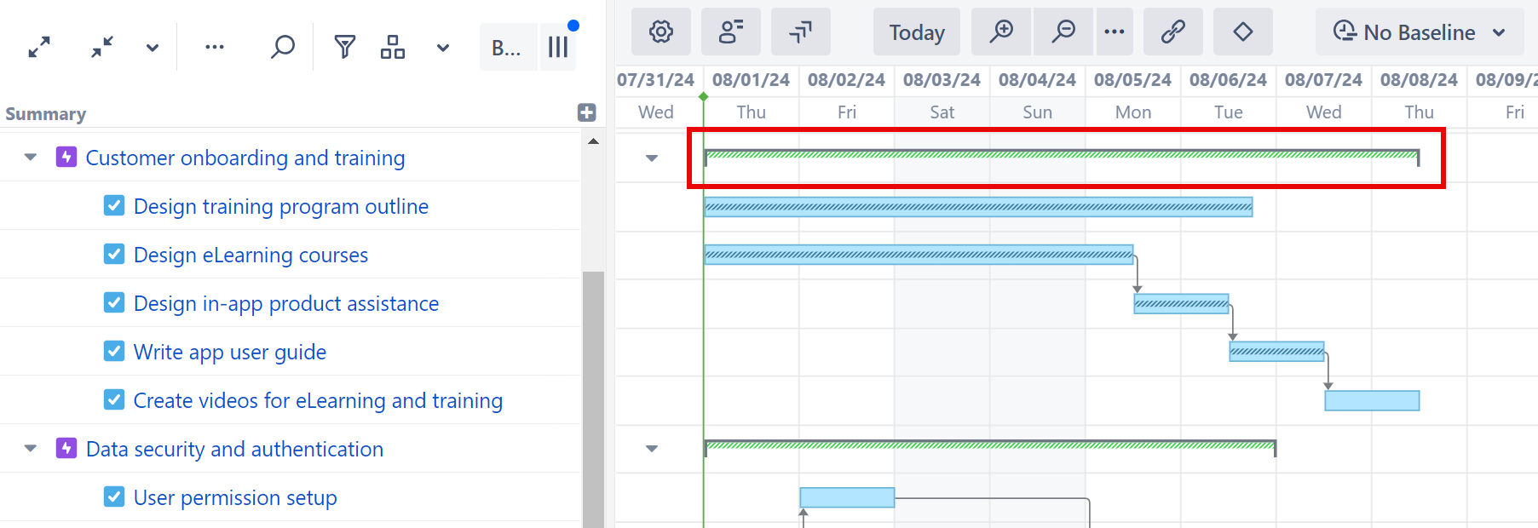Screen dimensions: 1538x528
Task: Open the search magnifier in the left toolbar
Action: point(282,47)
